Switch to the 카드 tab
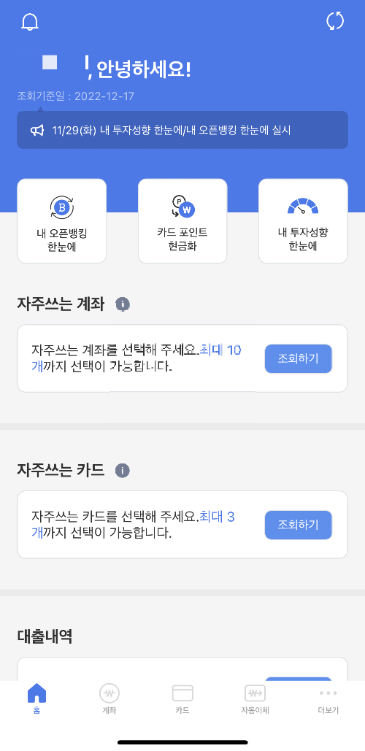 tap(182, 698)
